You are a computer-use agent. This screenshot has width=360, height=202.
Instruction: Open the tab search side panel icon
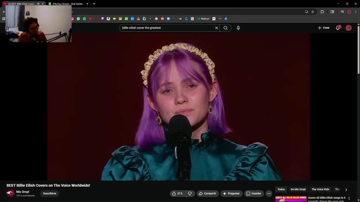coord(332,12)
